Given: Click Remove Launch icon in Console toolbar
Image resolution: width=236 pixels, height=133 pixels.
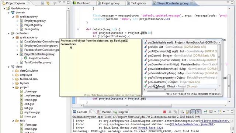Looking at the screenshot, I should [170, 112].
